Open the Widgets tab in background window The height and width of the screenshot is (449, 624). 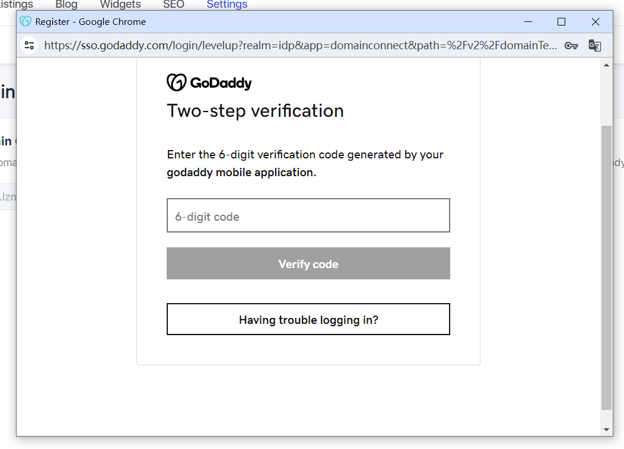tap(120, 4)
